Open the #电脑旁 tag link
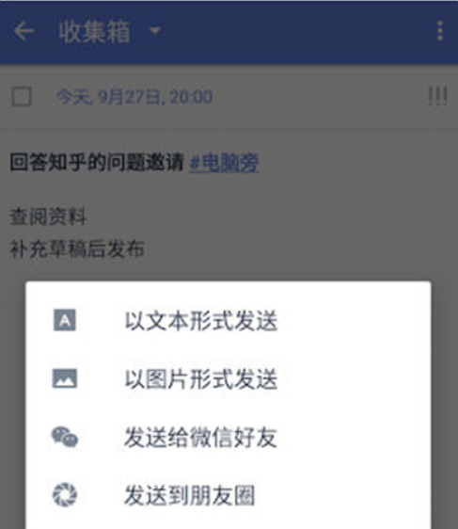458x529 pixels. pos(224,163)
